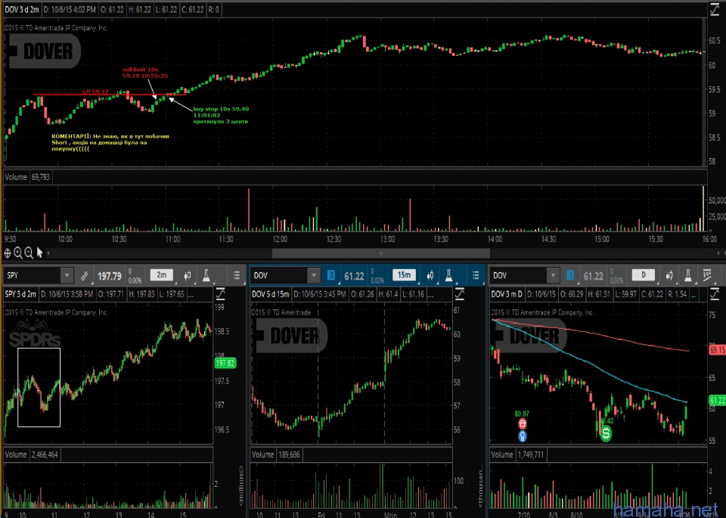Image resolution: width=726 pixels, height=518 pixels.
Task: Open studies flask icon in DOV daily panel
Action: [x=688, y=275]
